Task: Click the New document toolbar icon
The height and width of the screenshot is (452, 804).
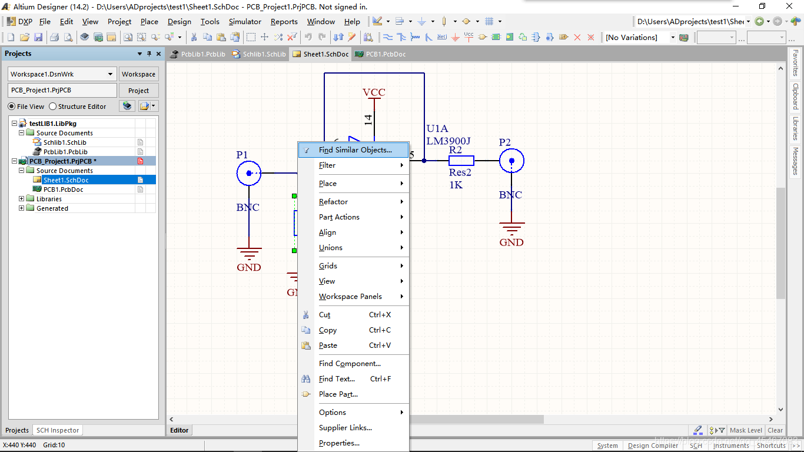Action: [11, 37]
